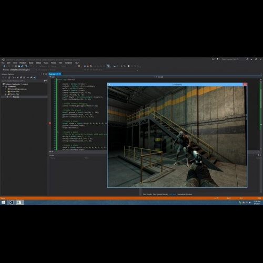263x263 pixels.
Task: Toggle the highlighted Preview Selected Items icon
Action: tap(34, 77)
